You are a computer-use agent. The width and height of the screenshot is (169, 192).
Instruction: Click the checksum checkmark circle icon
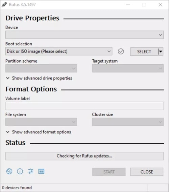tap(121, 51)
